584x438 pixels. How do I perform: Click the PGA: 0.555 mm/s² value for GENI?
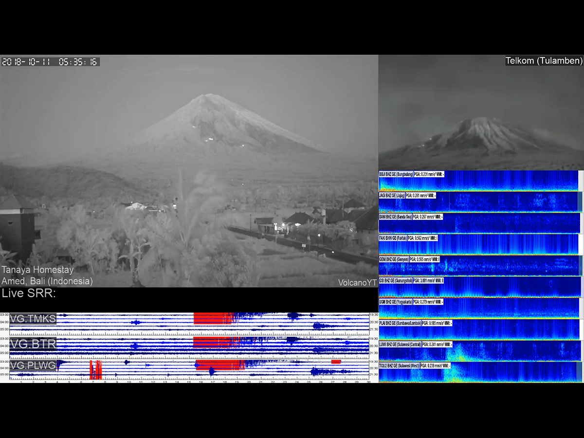tap(425, 259)
